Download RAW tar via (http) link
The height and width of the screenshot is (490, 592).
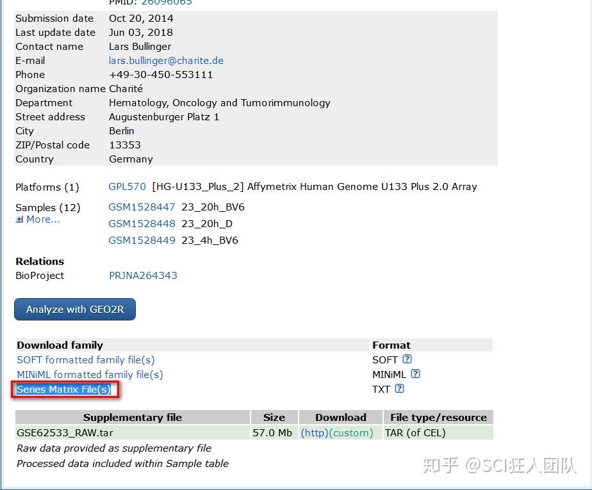coord(315,433)
